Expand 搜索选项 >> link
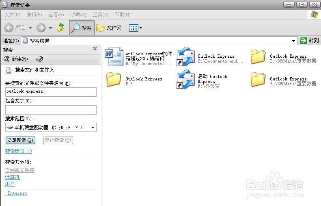 pyautogui.click(x=19, y=151)
